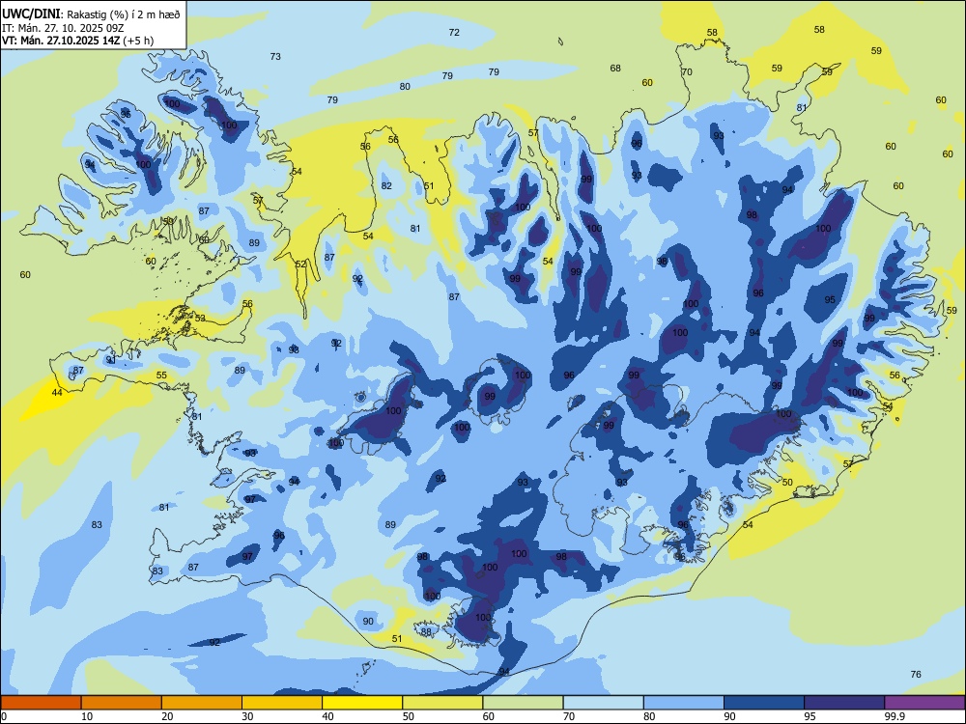Click the 10 legend scale label

[x=87, y=716]
